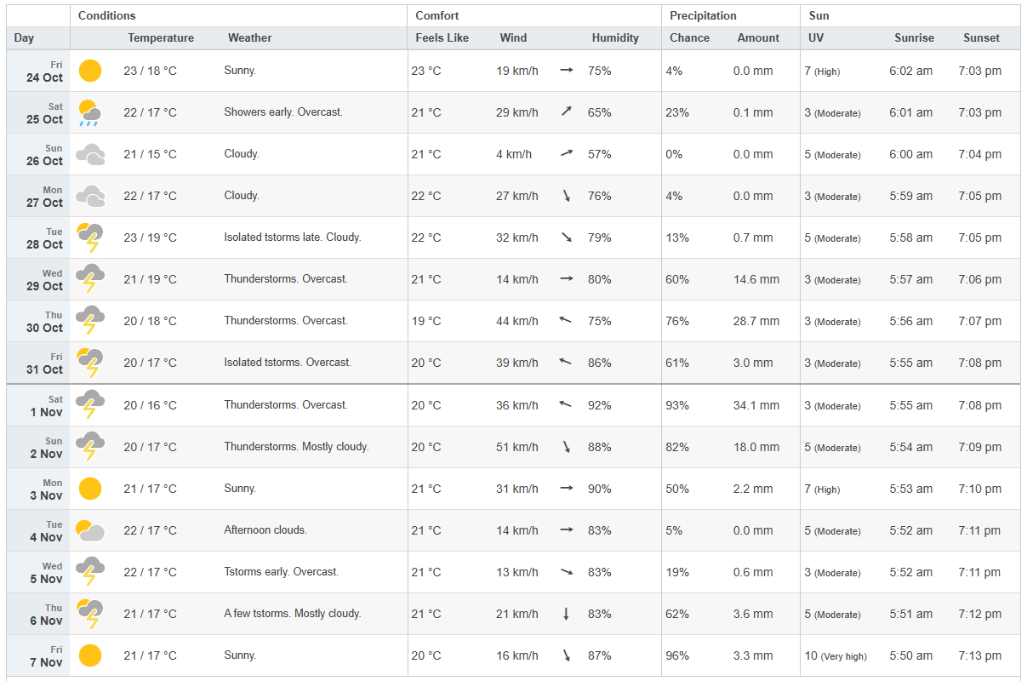Viewport: 1027px width, 681px height.
Task: Click the 'Showers early. Overcast.' description
Action: (283, 112)
